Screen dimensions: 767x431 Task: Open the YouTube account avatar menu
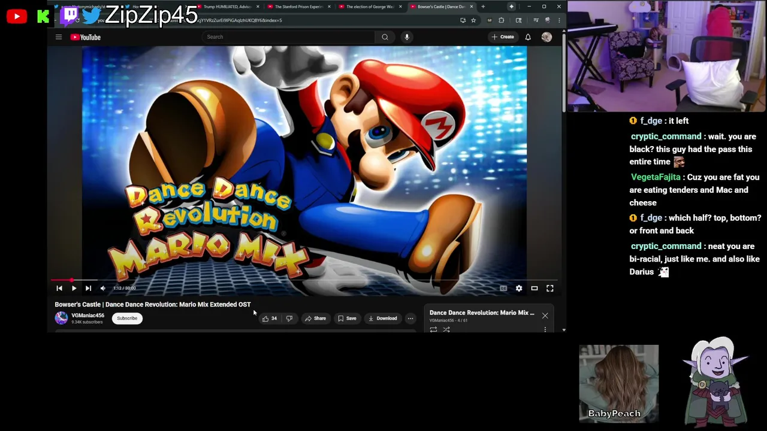tap(546, 37)
